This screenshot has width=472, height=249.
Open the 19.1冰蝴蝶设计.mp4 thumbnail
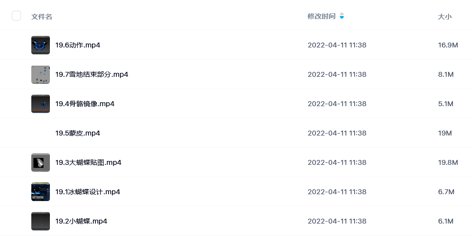pos(41,192)
